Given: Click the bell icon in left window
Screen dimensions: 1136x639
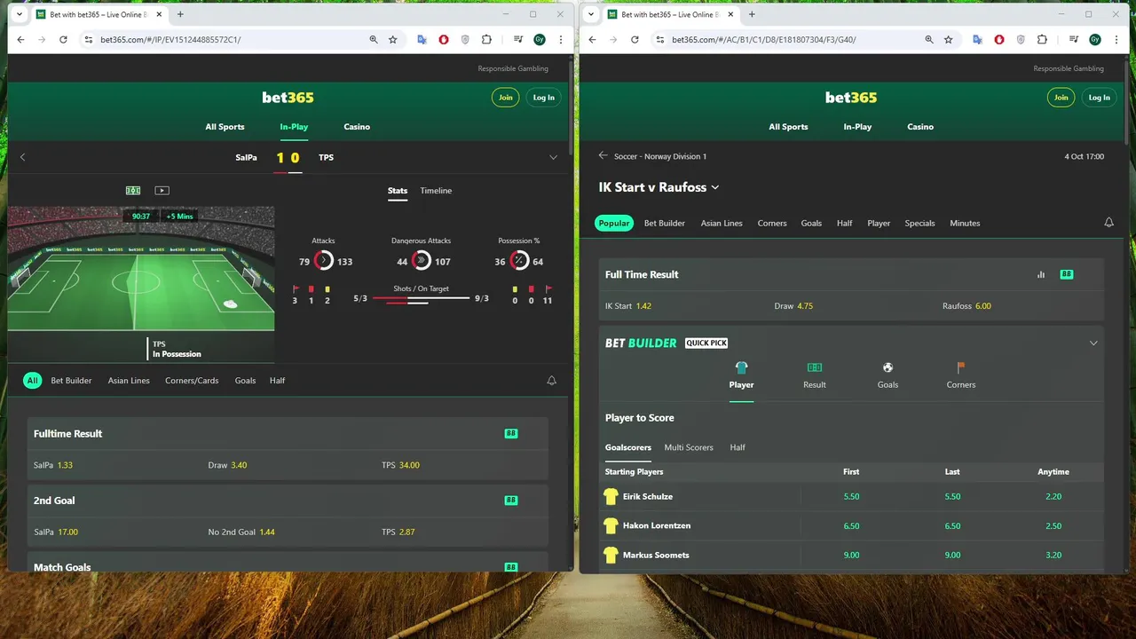Looking at the screenshot, I should coord(551,381).
